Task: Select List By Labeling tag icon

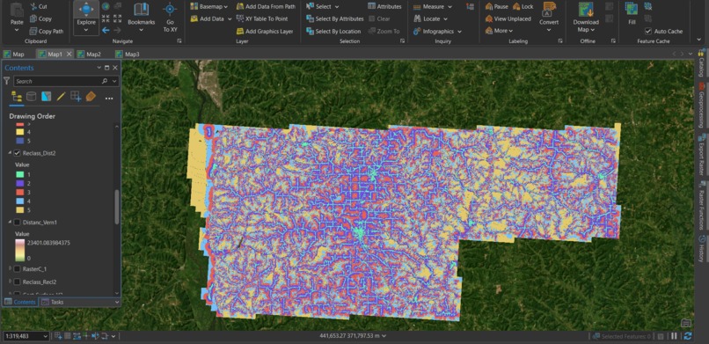Action: (91, 96)
